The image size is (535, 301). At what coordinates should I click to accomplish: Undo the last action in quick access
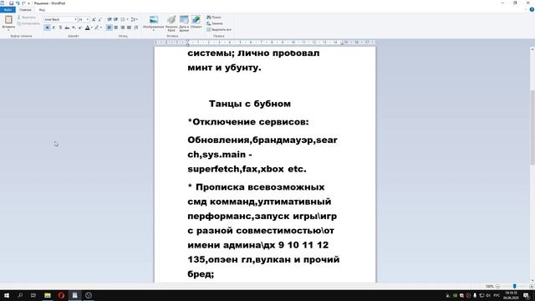point(18,3)
